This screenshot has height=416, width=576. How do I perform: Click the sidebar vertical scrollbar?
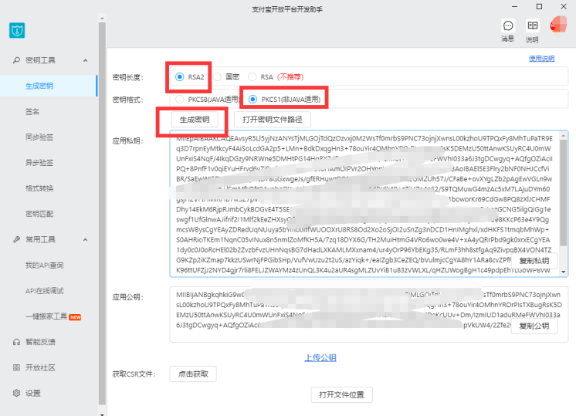click(102, 213)
